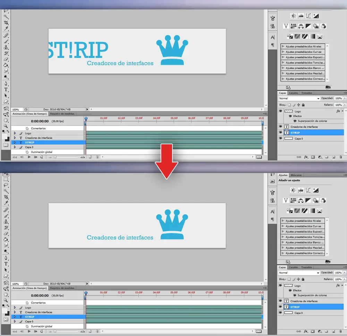This screenshot has height=336, width=347.
Task: Toggle lock all in the lower Layers panel
Action: point(303,279)
